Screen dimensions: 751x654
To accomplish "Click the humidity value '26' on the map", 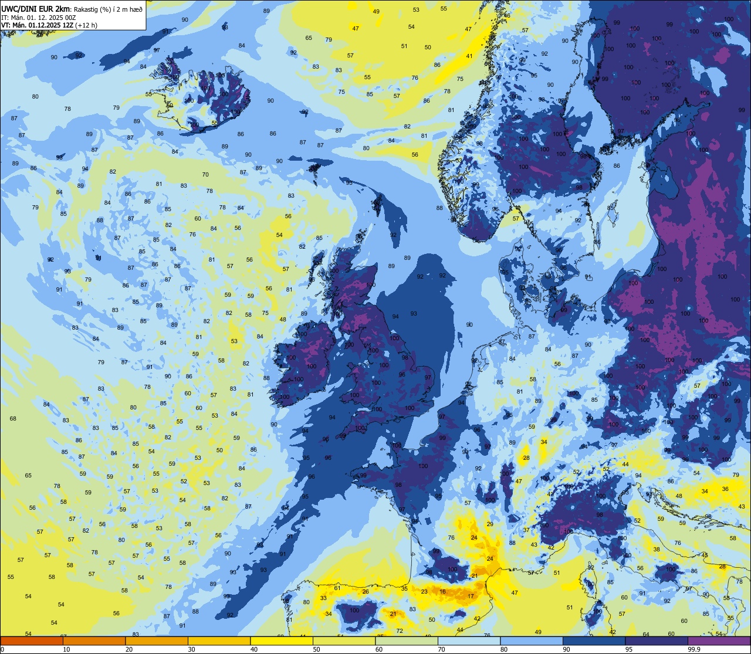I will 366,591.
